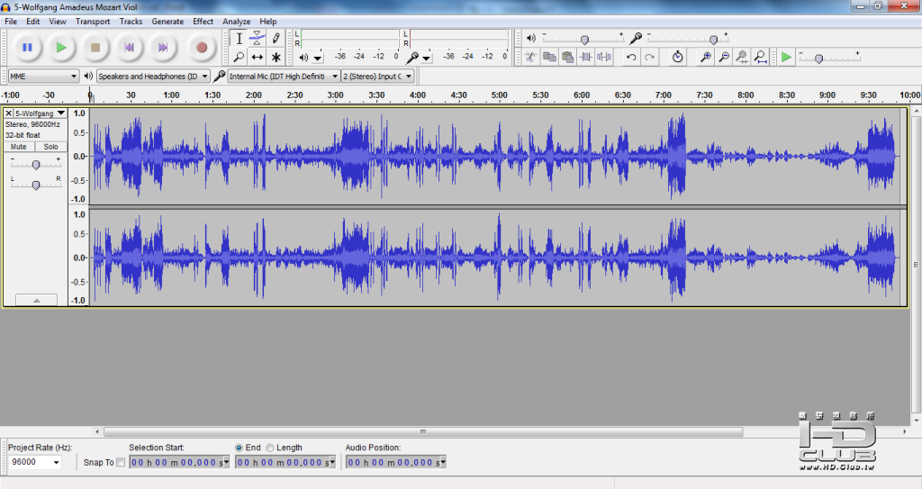Mute the 5-Wolfgang track
This screenshot has height=489, width=922.
(x=19, y=147)
